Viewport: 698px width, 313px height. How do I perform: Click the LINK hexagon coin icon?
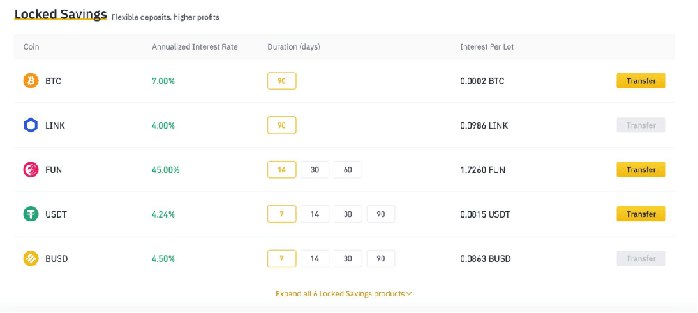31,125
